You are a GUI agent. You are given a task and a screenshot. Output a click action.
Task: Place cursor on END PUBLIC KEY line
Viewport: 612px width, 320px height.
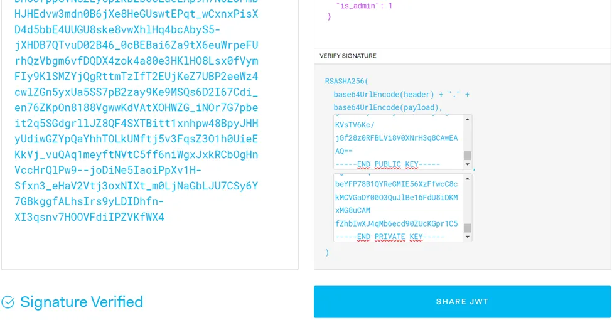pyautogui.click(x=387, y=164)
